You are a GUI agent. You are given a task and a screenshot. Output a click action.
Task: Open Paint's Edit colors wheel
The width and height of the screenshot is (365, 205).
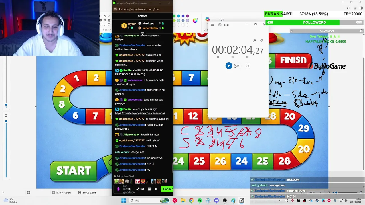click(195, 20)
